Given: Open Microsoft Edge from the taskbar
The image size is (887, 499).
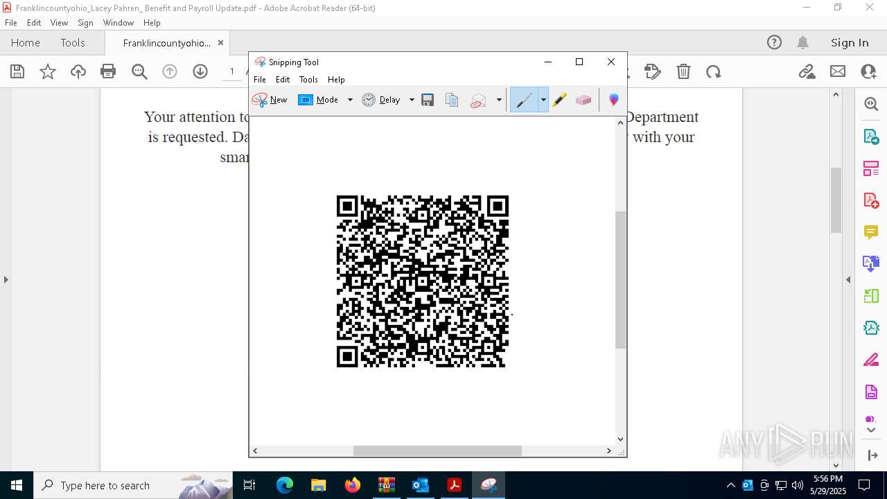Looking at the screenshot, I should 285,485.
